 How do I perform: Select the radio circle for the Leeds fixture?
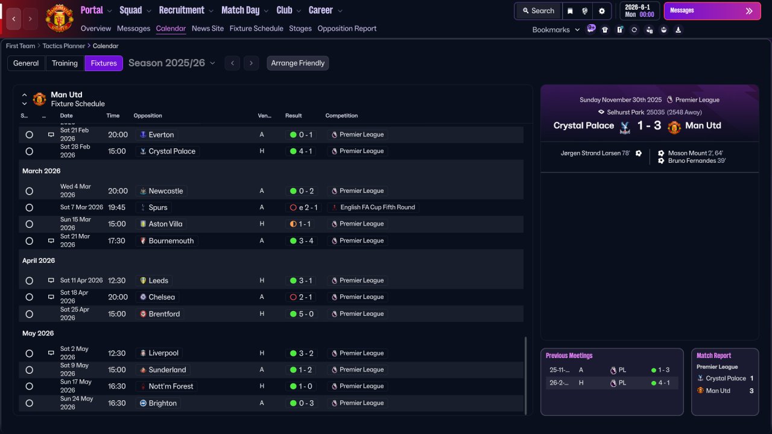29,280
